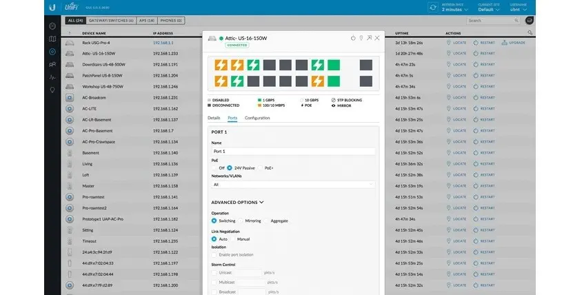Sort by the Uptime column
This screenshot has width=582, height=295.
401,33
